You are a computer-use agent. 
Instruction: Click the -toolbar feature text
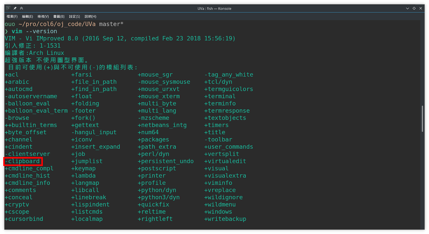point(218,140)
